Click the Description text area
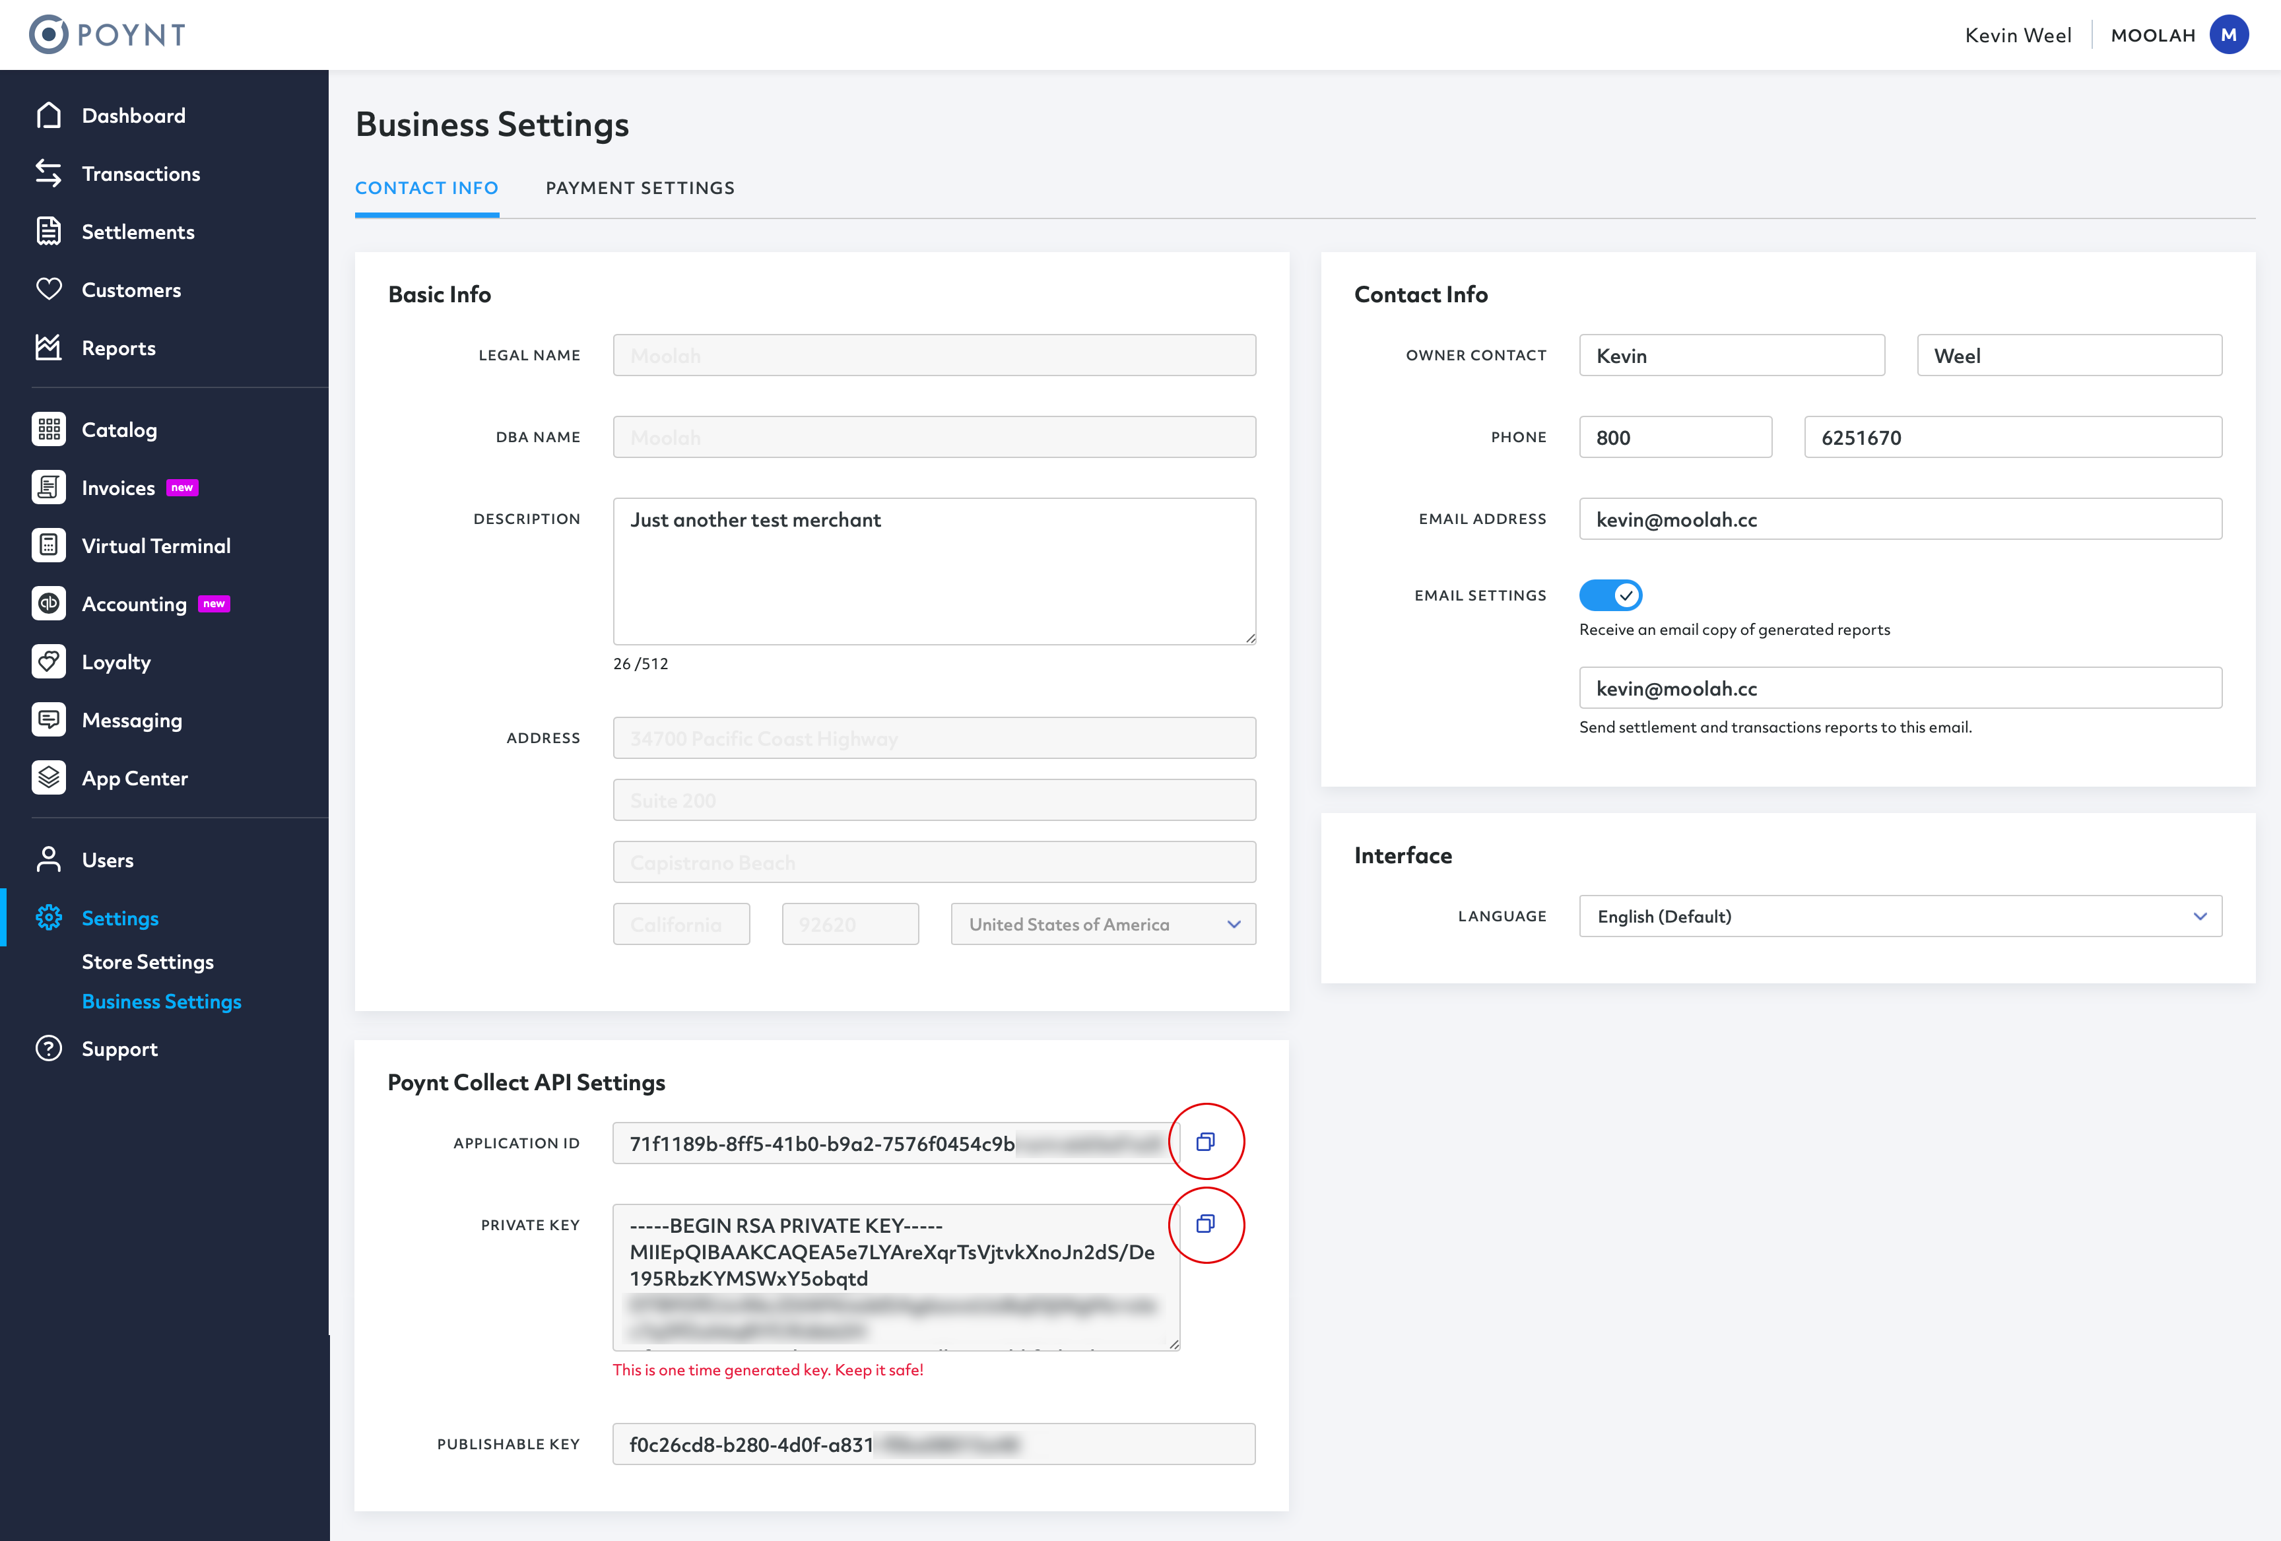 pyautogui.click(x=935, y=572)
